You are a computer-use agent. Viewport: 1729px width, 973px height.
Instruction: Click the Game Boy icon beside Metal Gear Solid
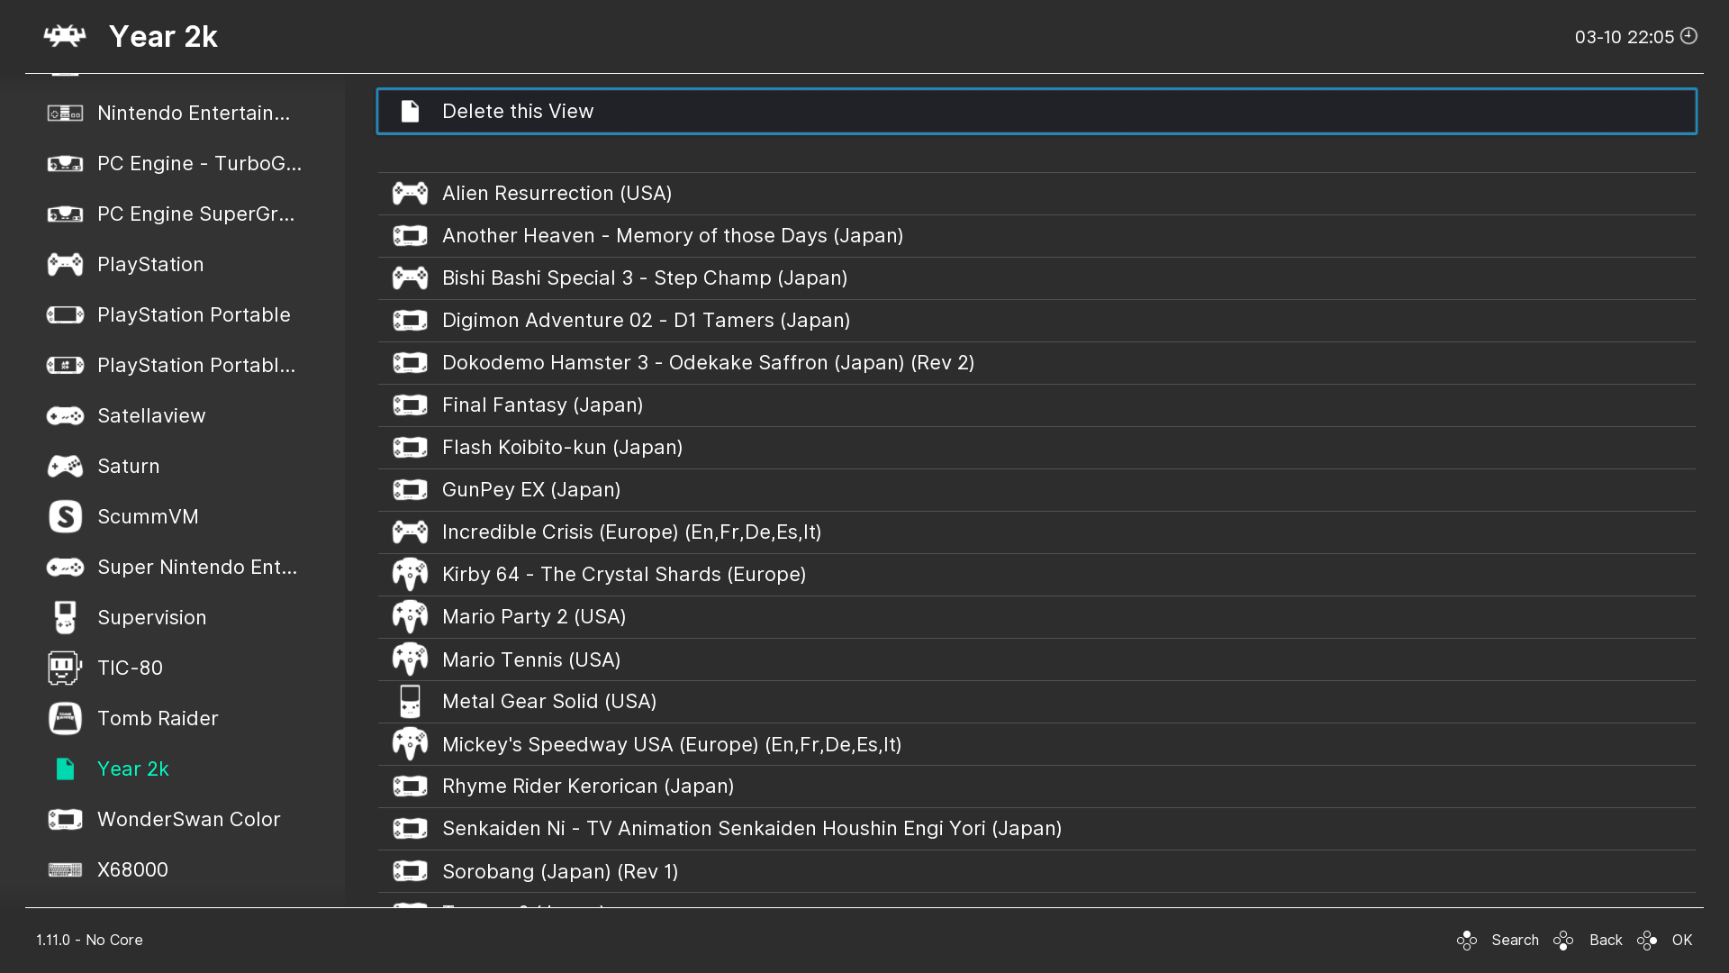click(410, 702)
